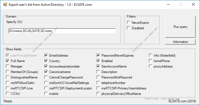Uncheck the Country field
200x105 pixels.
[x=46, y=61]
